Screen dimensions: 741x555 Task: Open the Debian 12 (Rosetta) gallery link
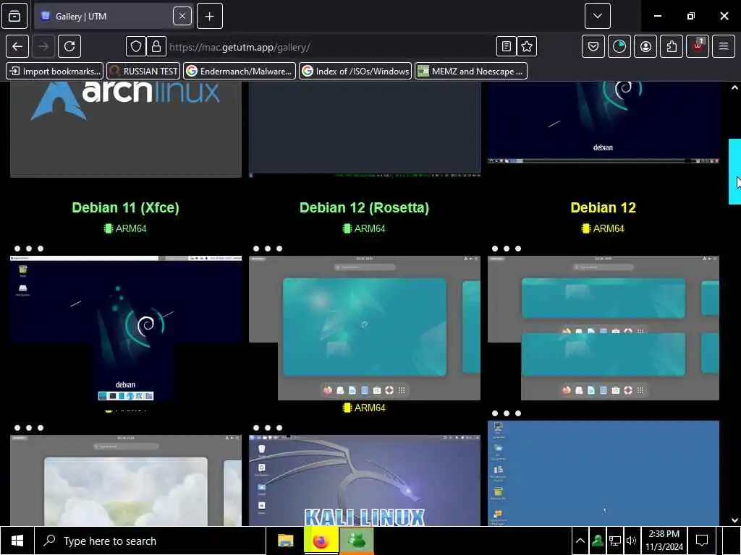(x=365, y=207)
